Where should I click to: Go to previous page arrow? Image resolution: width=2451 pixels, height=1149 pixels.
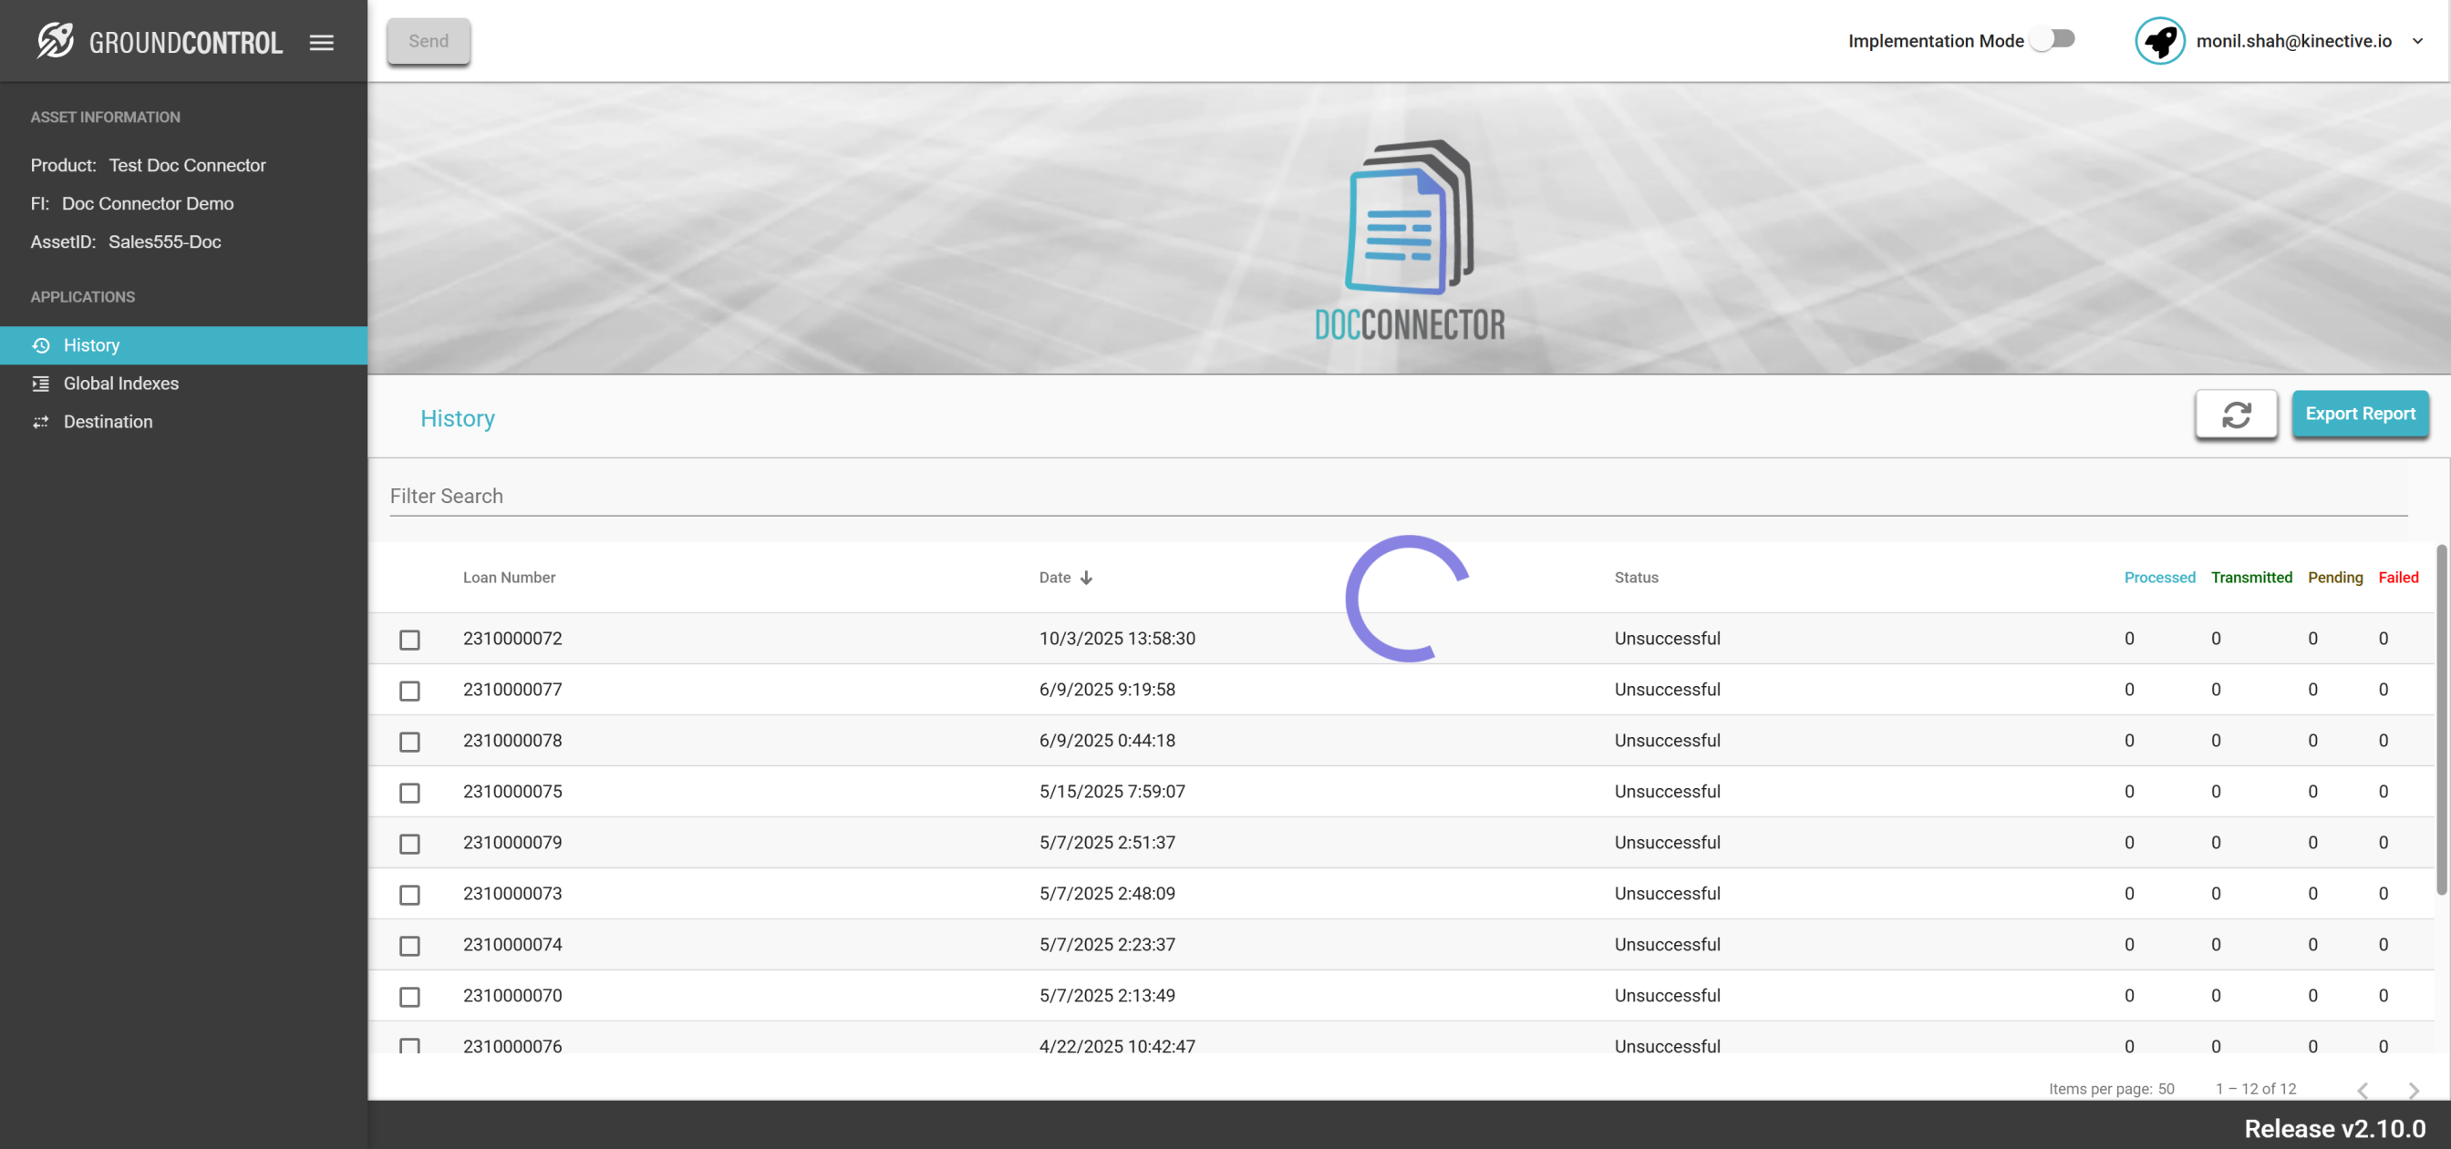coord(2363,1090)
